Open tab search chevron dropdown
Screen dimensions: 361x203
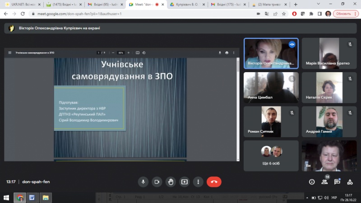click(319, 4)
